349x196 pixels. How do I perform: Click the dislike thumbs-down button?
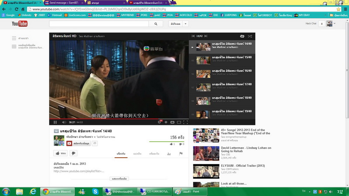(73, 153)
